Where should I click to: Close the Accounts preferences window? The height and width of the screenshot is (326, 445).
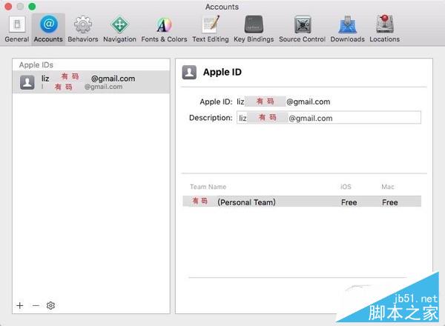(x=8, y=6)
